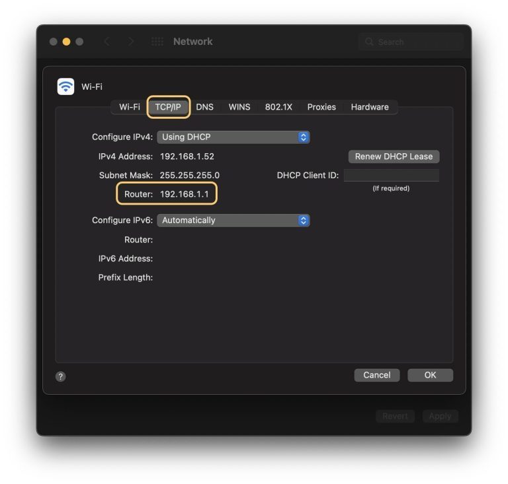Show all preferences with the grid icon

tap(157, 42)
